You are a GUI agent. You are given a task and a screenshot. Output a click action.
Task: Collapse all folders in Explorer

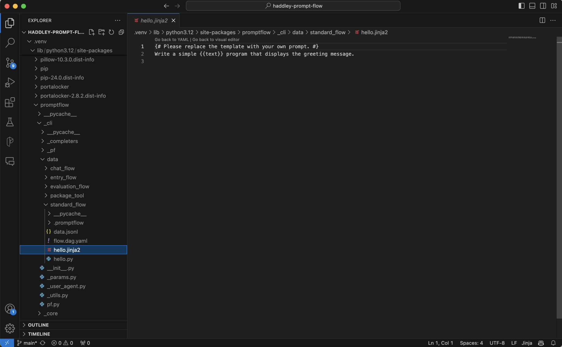pyautogui.click(x=121, y=32)
